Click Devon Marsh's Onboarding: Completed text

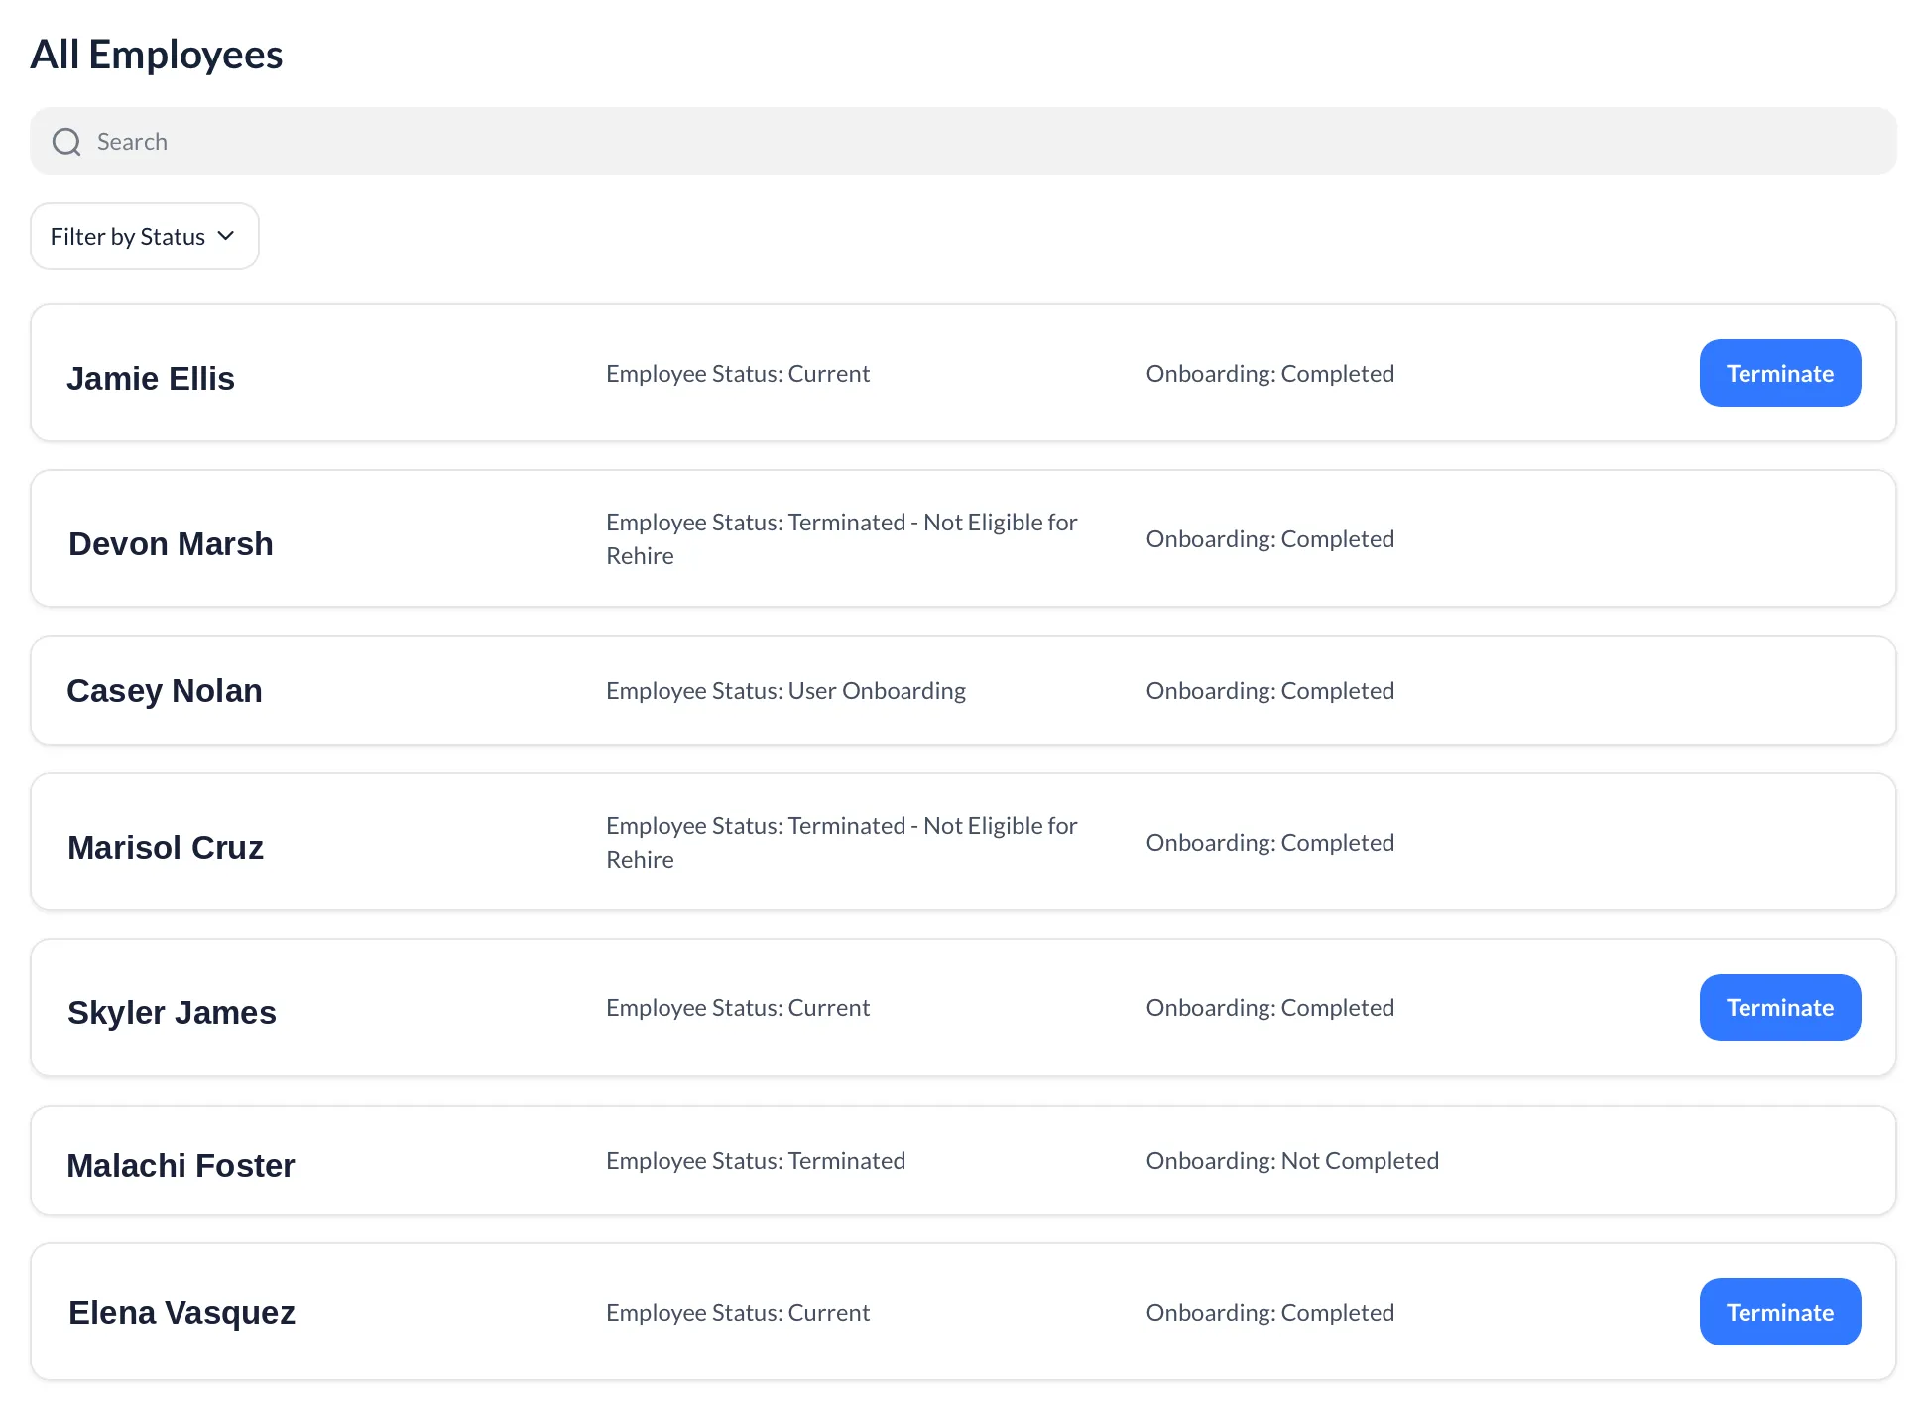1270,539
